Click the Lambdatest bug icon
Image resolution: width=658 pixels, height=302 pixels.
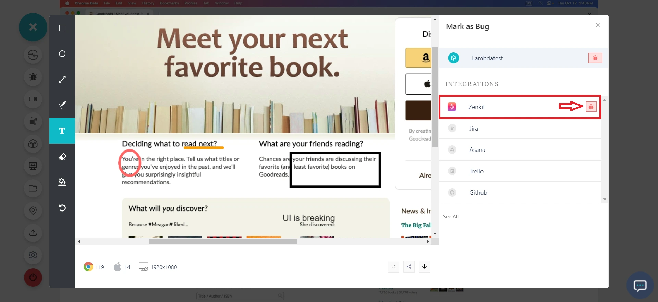[x=595, y=58]
